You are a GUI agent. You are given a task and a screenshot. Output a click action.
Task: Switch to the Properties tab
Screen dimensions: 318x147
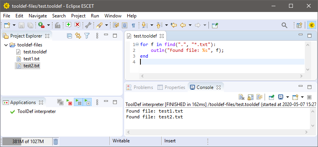pyautogui.click(x=172, y=87)
